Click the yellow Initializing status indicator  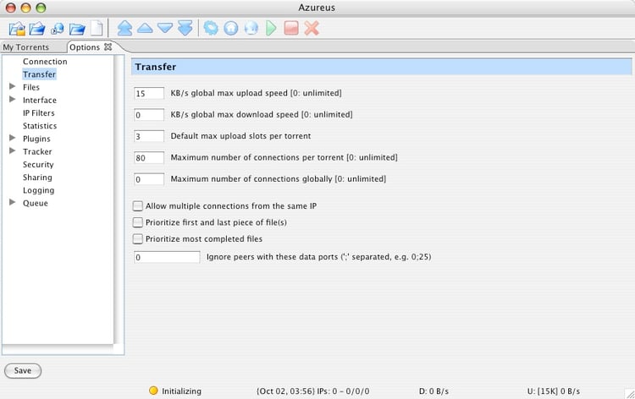[x=153, y=391]
